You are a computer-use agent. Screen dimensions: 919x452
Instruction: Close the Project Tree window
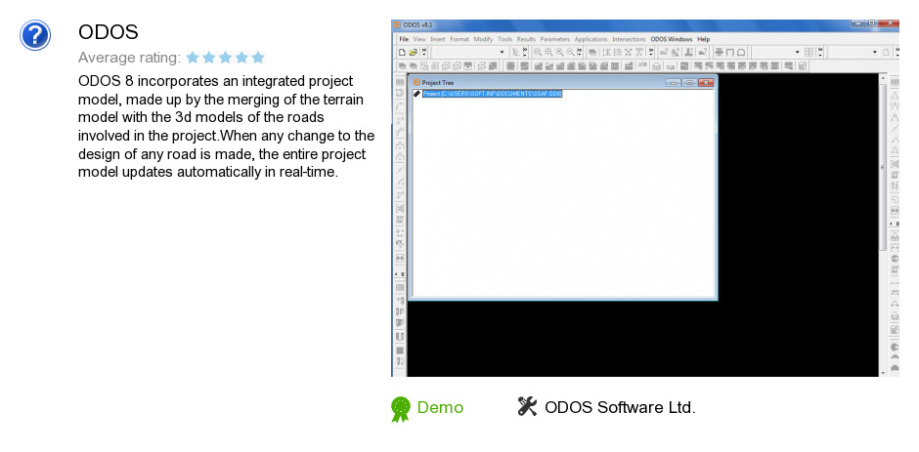(x=706, y=83)
